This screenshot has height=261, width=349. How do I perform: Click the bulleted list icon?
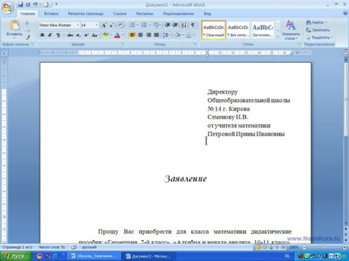(x=133, y=26)
